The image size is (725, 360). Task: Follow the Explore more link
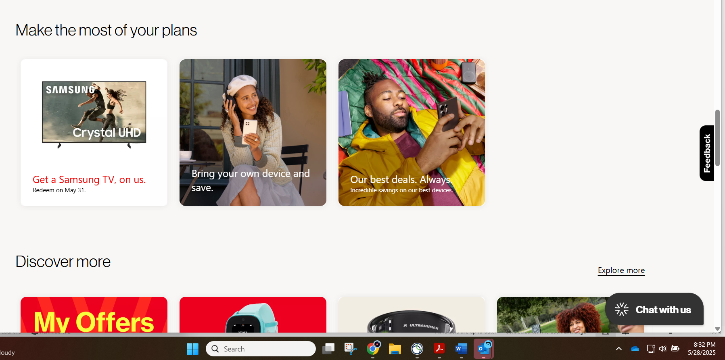pyautogui.click(x=621, y=270)
